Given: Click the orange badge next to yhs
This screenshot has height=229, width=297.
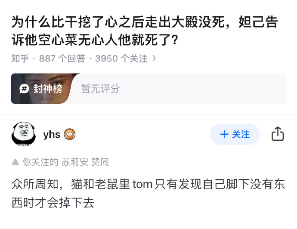Looking at the screenshot, I should click(69, 134).
